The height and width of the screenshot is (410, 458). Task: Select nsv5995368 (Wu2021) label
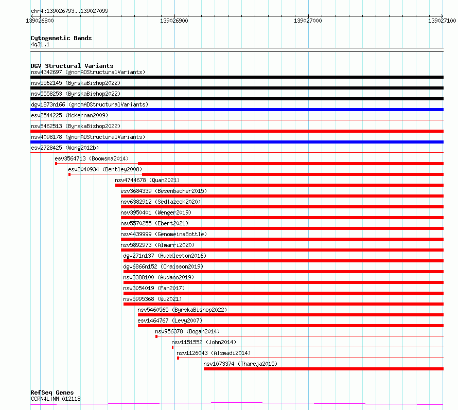152,299
